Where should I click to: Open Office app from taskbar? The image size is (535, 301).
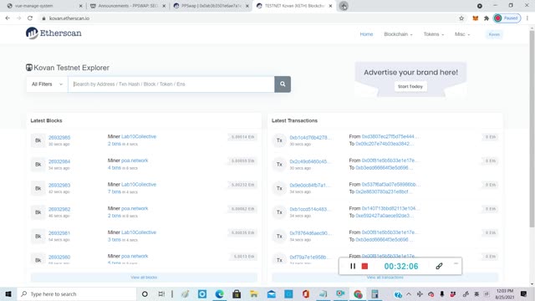(x=306, y=293)
